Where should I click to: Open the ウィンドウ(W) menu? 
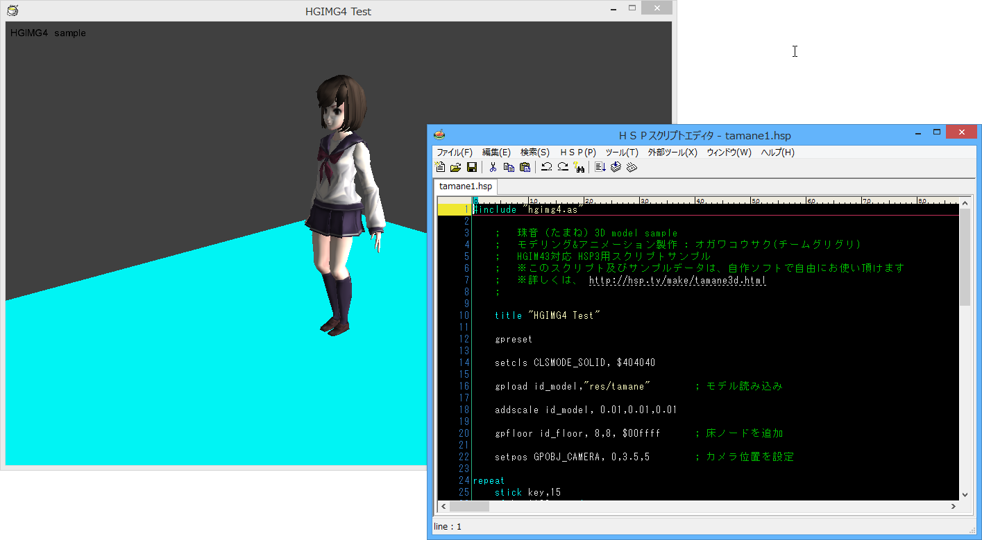pos(729,153)
